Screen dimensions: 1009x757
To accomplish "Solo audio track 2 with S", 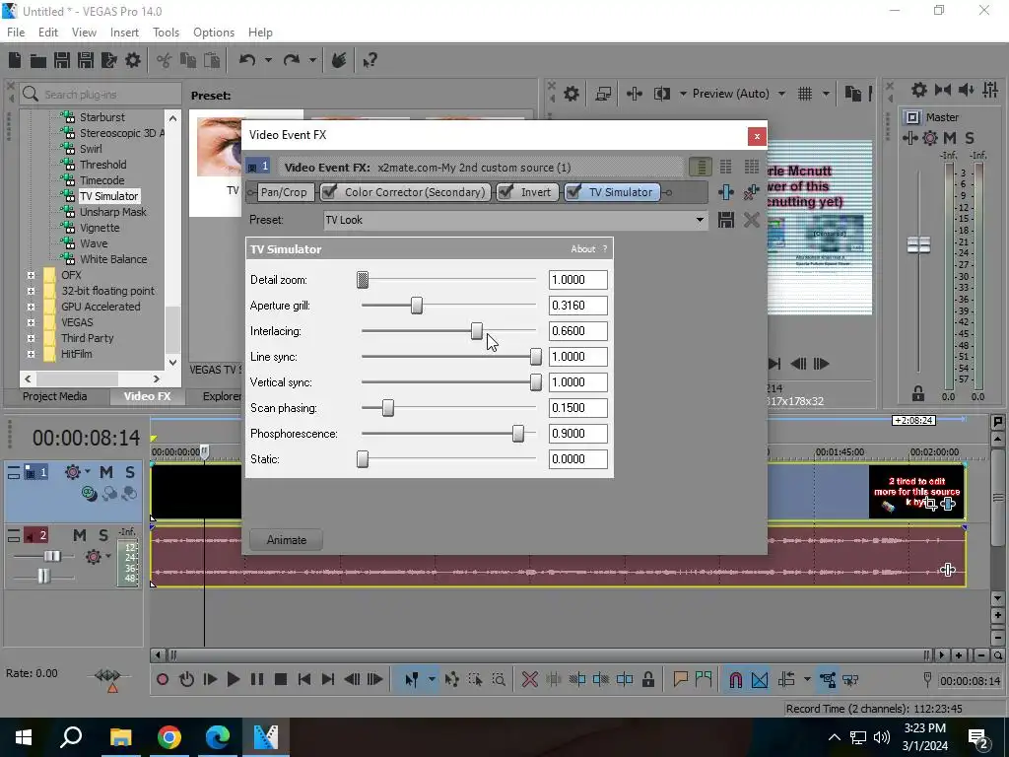I will [x=102, y=535].
